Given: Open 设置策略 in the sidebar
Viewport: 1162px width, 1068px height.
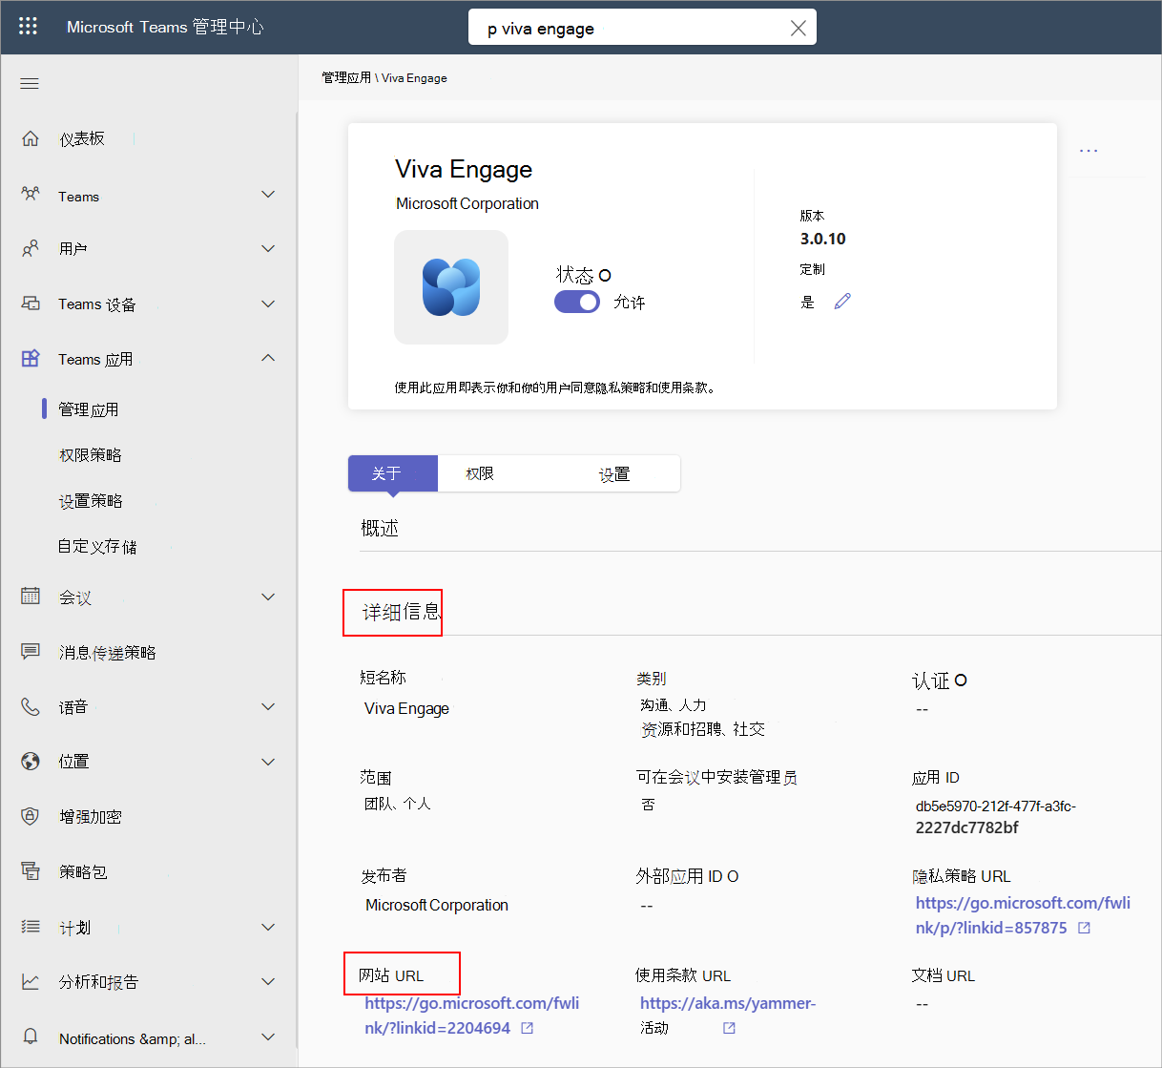Looking at the screenshot, I should pyautogui.click(x=91, y=501).
